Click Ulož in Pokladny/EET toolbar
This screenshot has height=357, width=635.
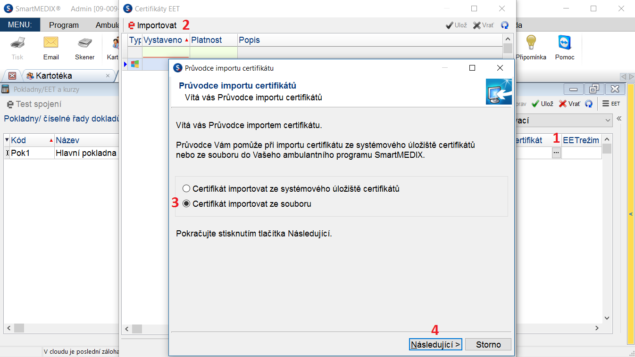pyautogui.click(x=543, y=104)
